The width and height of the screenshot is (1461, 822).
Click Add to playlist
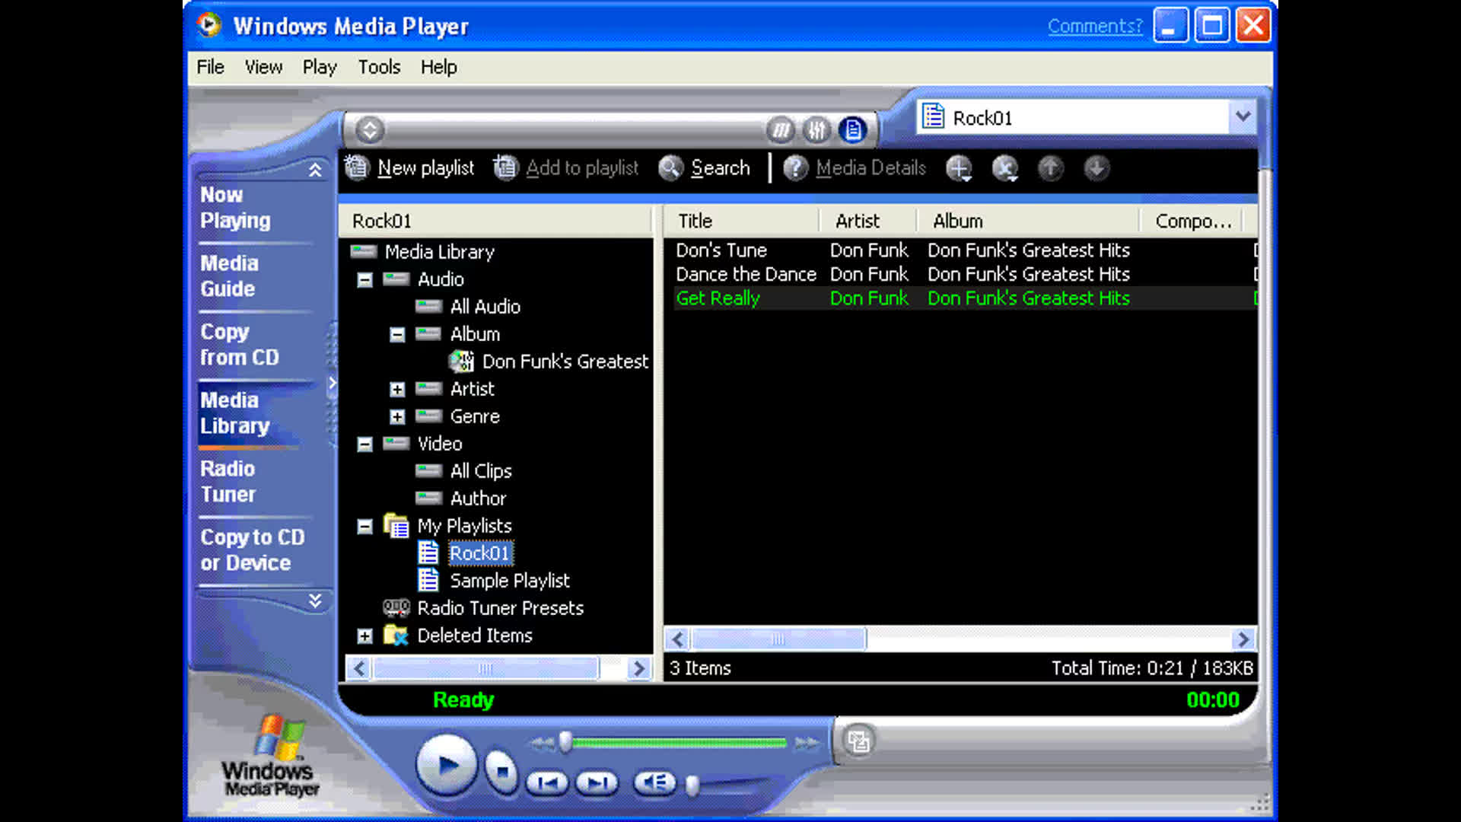(566, 167)
